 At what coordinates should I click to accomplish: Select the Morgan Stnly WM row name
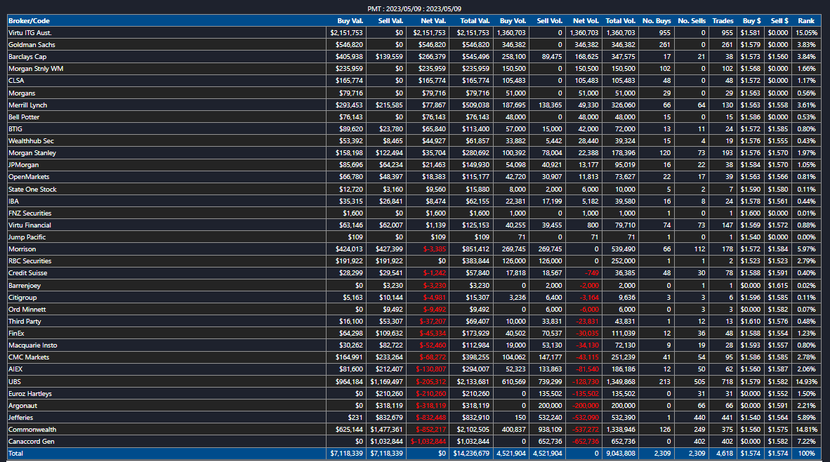[36, 69]
